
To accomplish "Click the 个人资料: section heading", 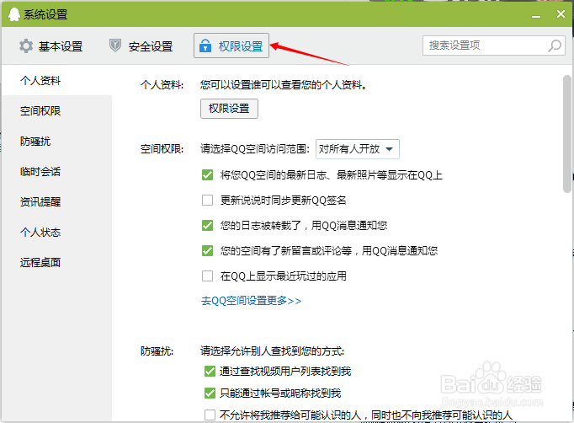I will click(162, 85).
